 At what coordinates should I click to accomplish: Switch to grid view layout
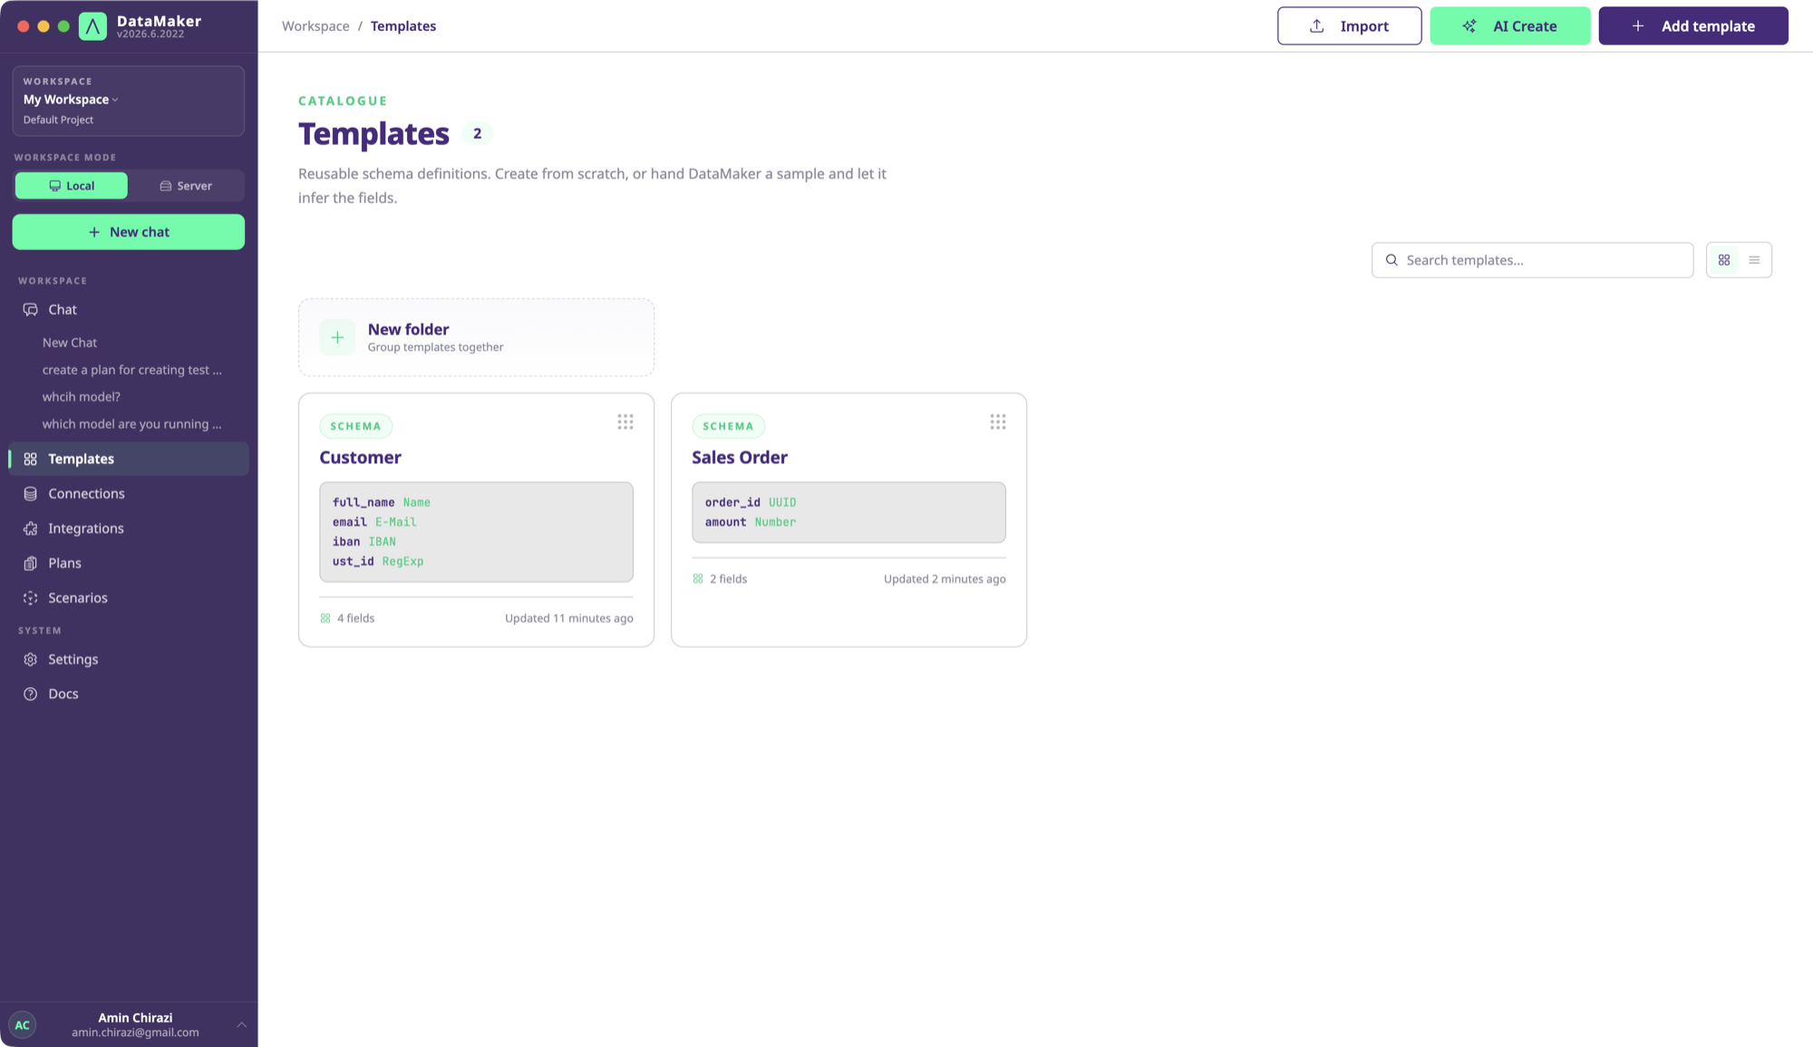tap(1724, 260)
